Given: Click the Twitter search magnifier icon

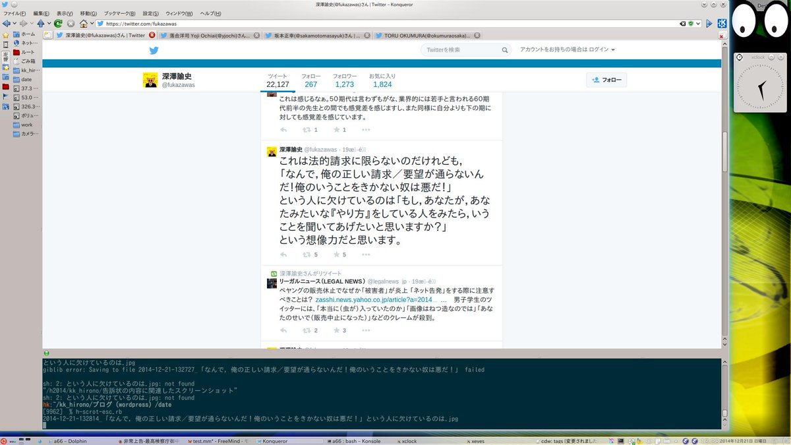Looking at the screenshot, I should [504, 50].
